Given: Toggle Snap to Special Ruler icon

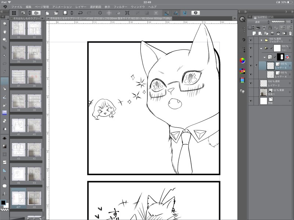Looking at the screenshot, I should point(176,13).
